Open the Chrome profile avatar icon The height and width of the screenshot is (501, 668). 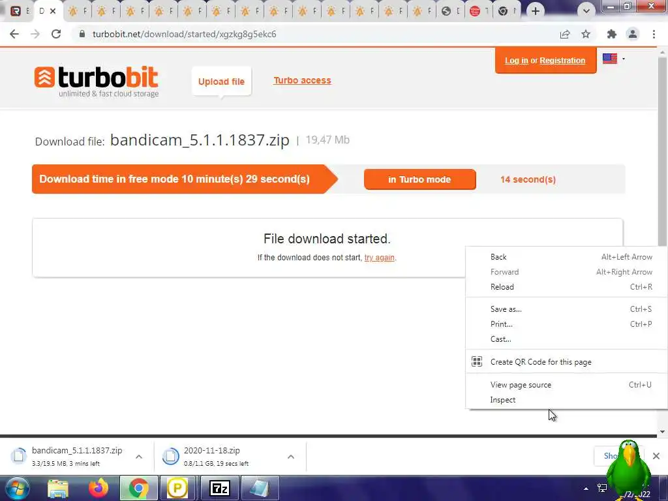[633, 34]
